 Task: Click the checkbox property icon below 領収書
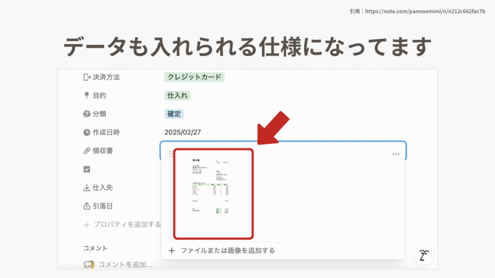tap(87, 169)
